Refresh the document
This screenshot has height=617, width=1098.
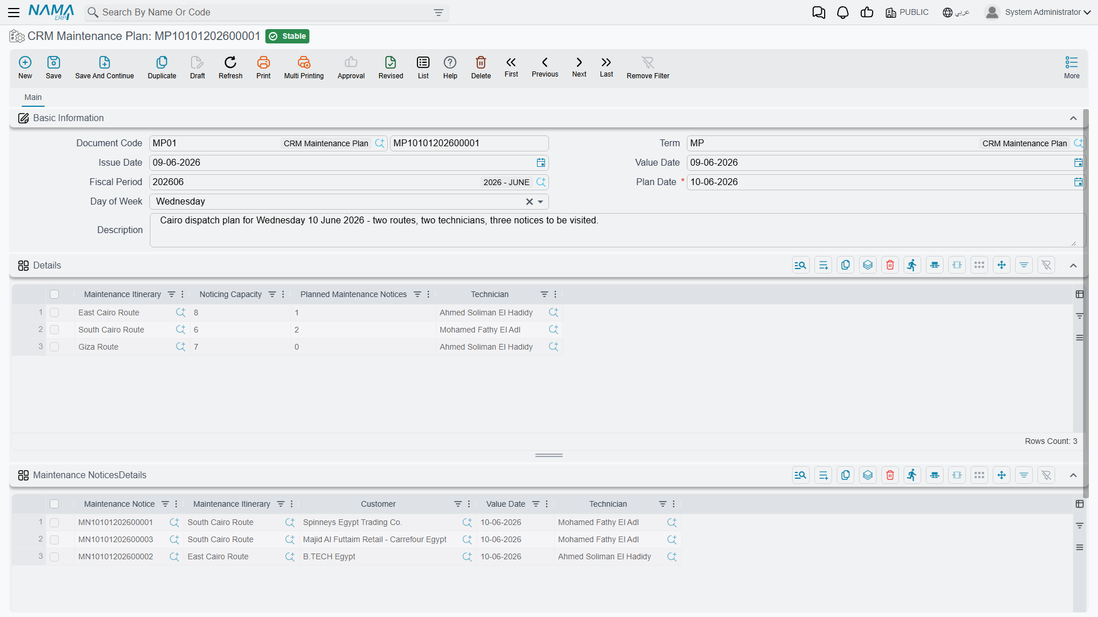230,67
